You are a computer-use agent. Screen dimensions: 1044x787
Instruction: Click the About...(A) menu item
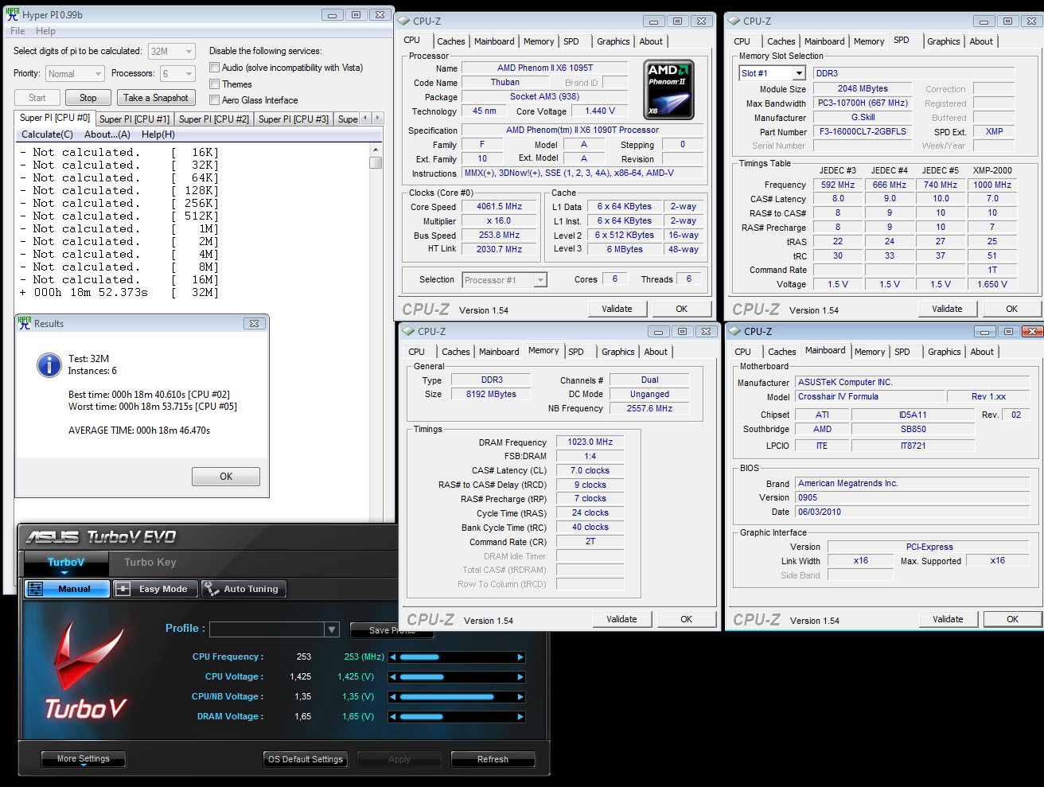pyautogui.click(x=107, y=134)
